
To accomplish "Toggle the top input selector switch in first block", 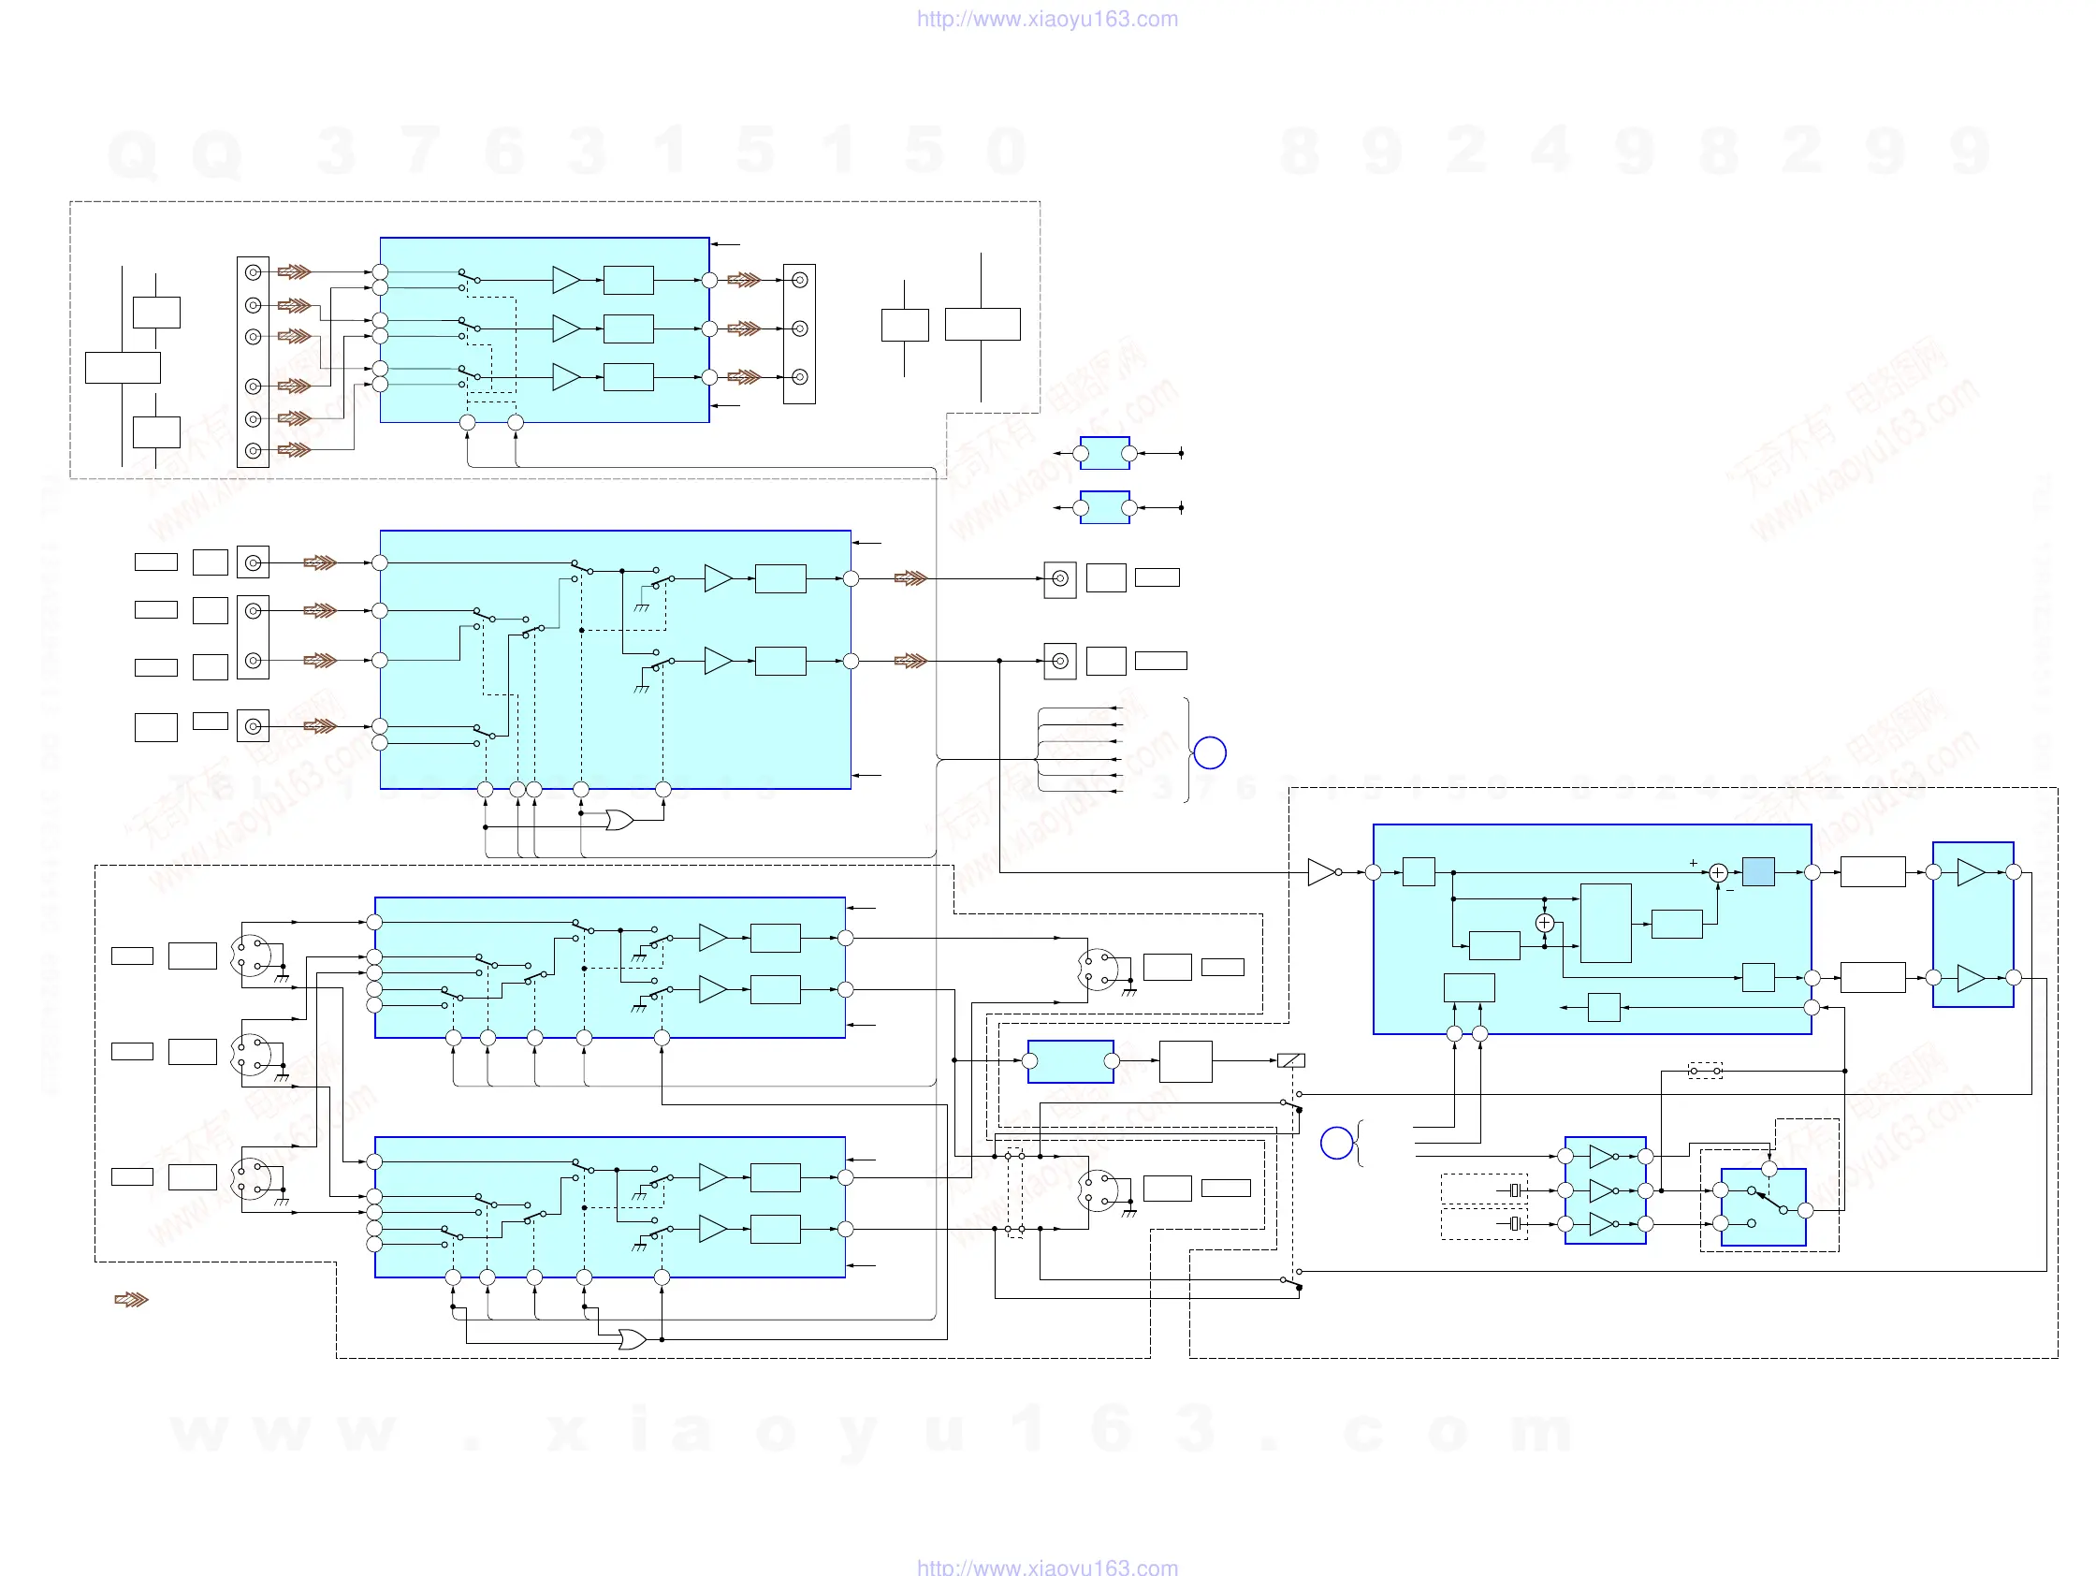I will click(x=469, y=278).
